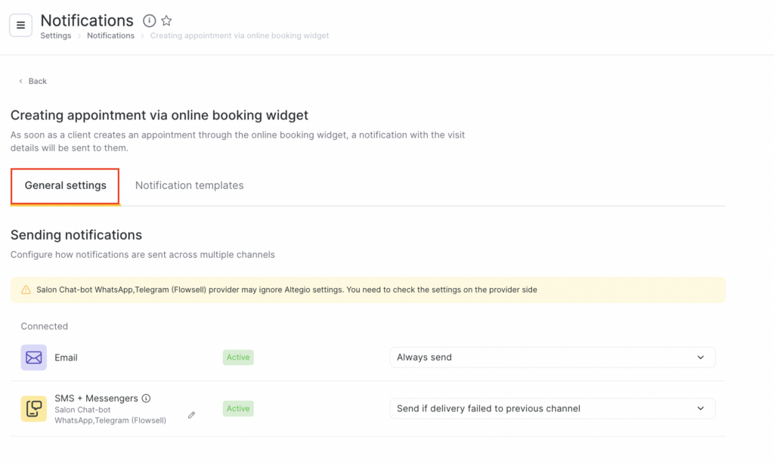Image resolution: width=774 pixels, height=465 pixels.
Task: Click the Active badge for SMS + Messengers
Action: pos(238,408)
